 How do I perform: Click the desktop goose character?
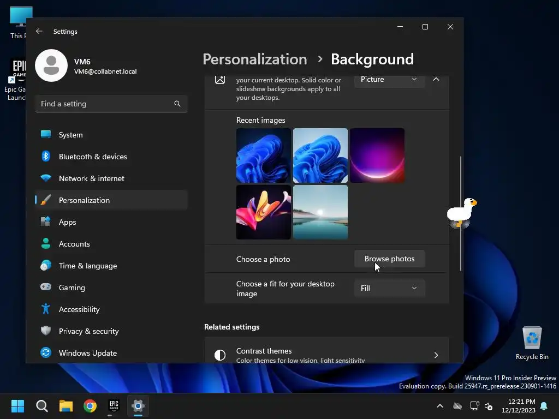tap(462, 213)
